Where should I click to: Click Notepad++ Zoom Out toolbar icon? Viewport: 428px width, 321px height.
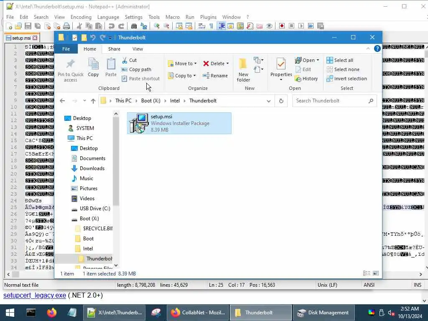tap(166, 26)
